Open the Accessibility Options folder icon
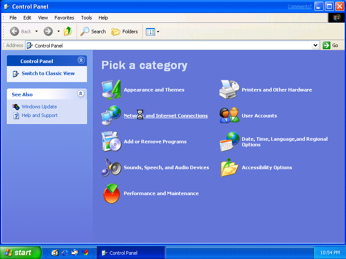The image size is (346, 259). [x=229, y=167]
